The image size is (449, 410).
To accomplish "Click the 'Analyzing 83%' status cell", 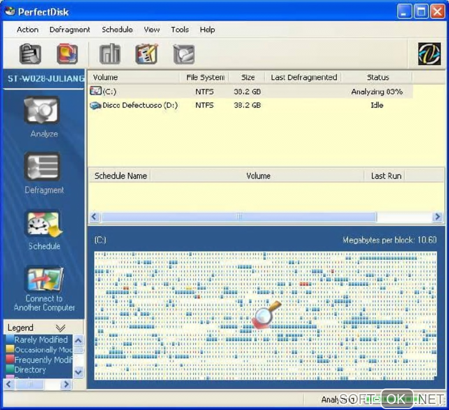I will coord(377,92).
